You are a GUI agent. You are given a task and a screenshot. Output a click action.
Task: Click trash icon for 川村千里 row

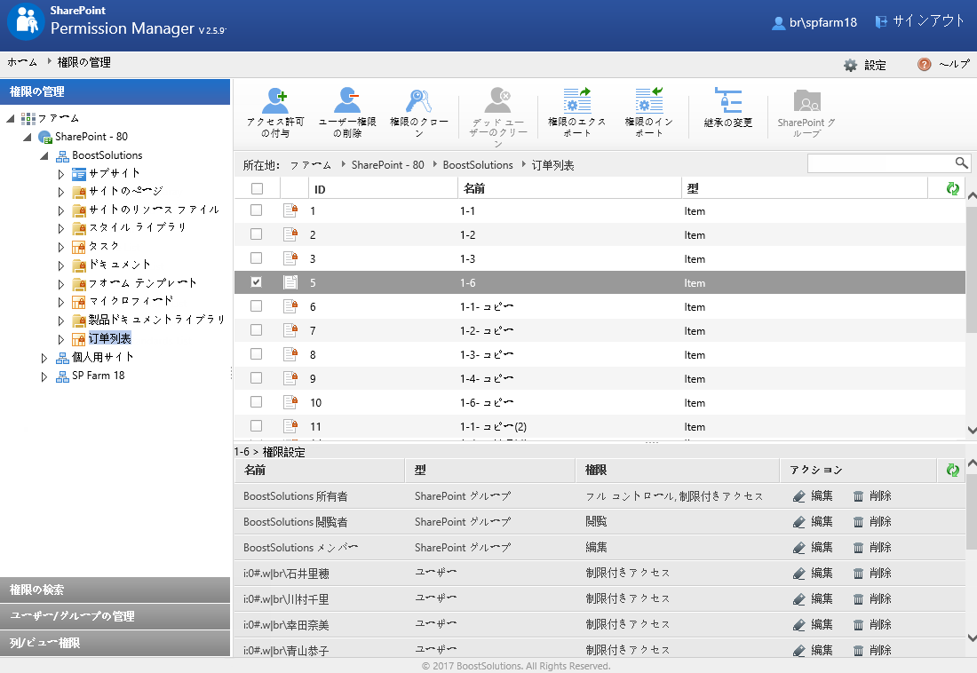pyautogui.click(x=858, y=599)
